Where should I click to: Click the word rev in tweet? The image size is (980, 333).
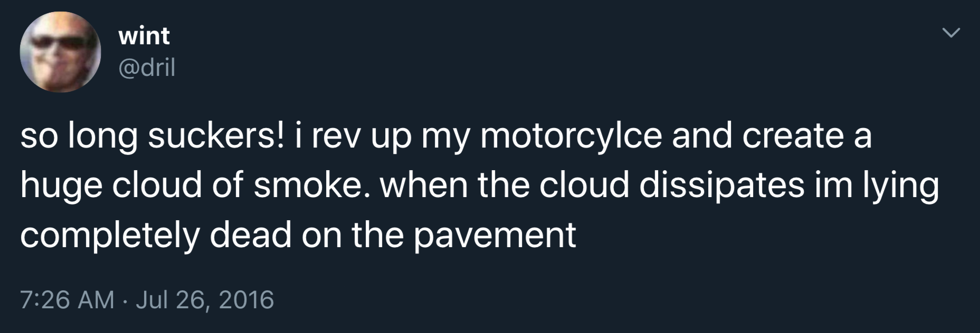(x=336, y=136)
